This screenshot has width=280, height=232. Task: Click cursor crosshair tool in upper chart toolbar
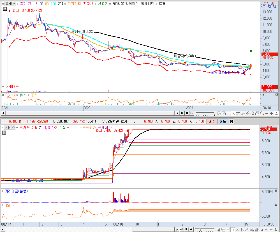coord(233,113)
